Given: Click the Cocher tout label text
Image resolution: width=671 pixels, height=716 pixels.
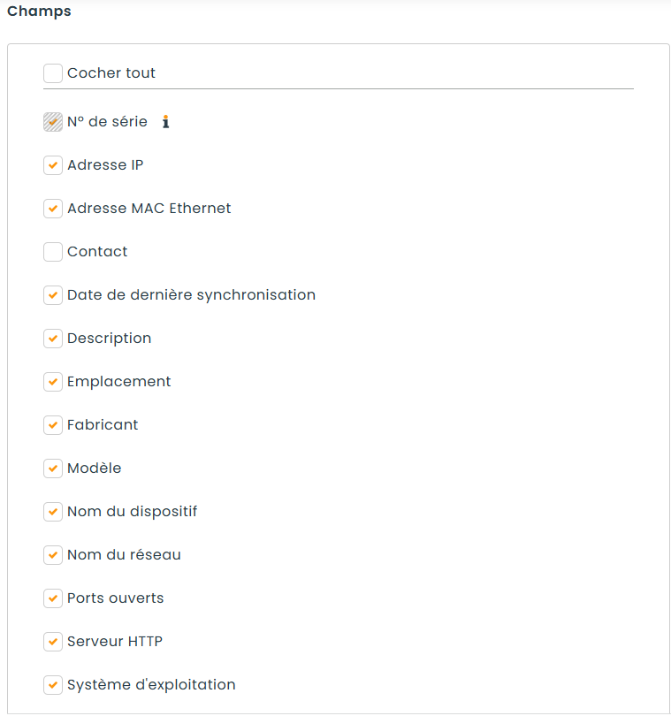Looking at the screenshot, I should [111, 73].
